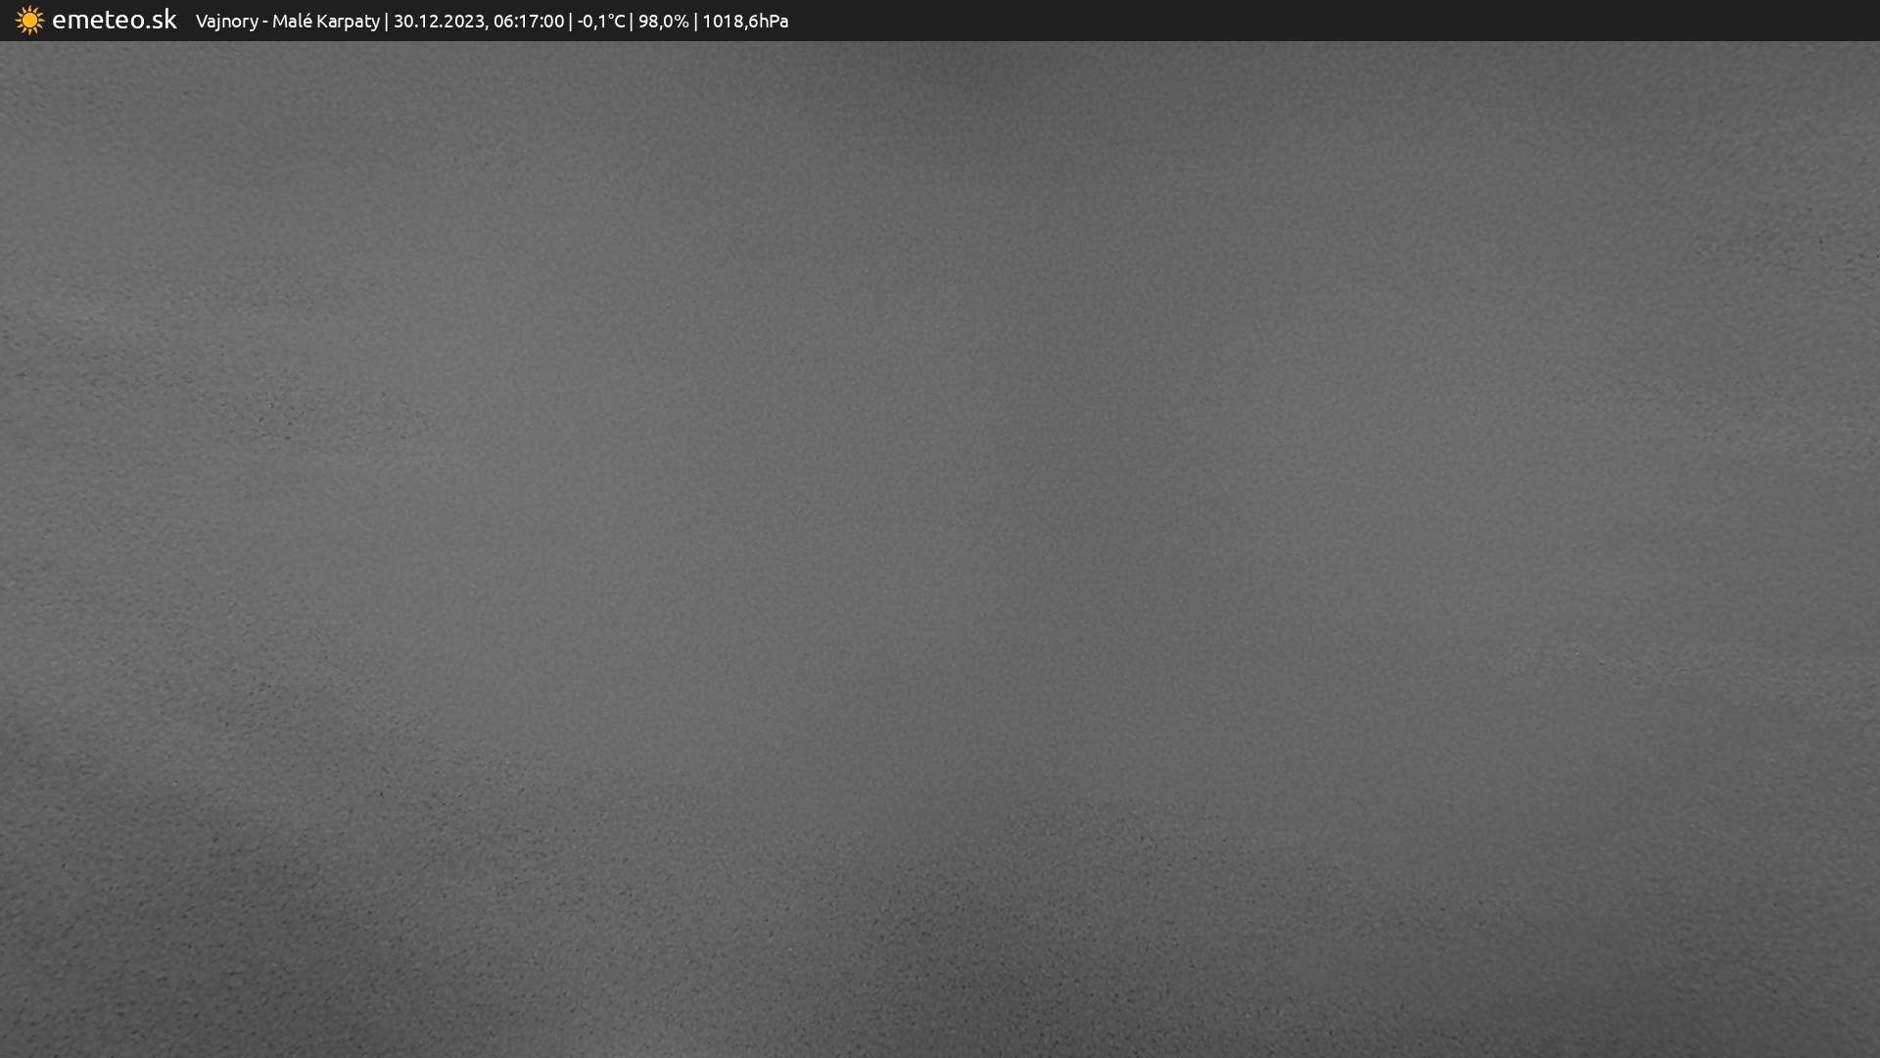Screen dimensions: 1880x1058
Task: Click the separator between temperature and humidity
Action: [x=632, y=22]
